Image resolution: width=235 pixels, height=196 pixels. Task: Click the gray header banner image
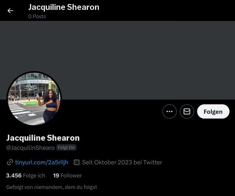pyautogui.click(x=117, y=60)
